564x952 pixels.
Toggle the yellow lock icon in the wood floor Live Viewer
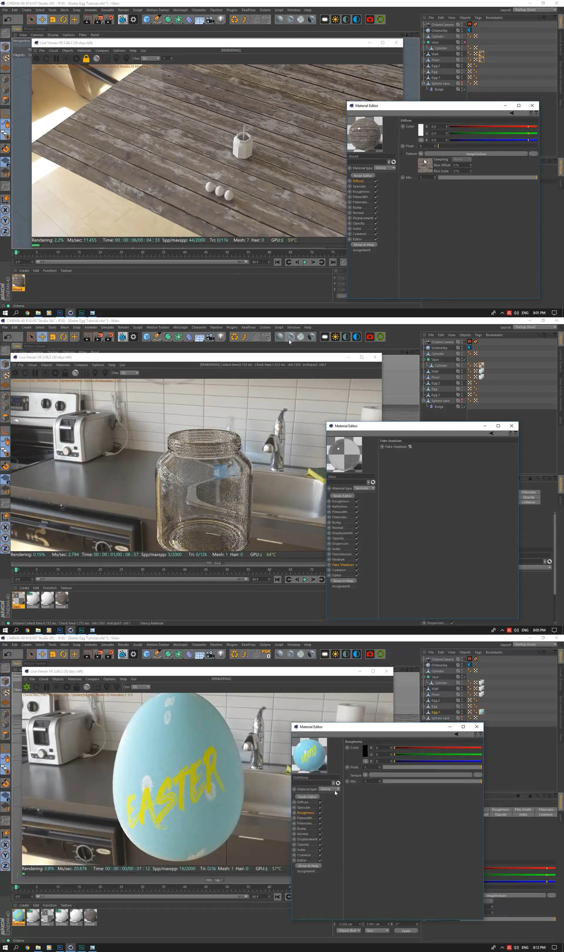point(86,58)
